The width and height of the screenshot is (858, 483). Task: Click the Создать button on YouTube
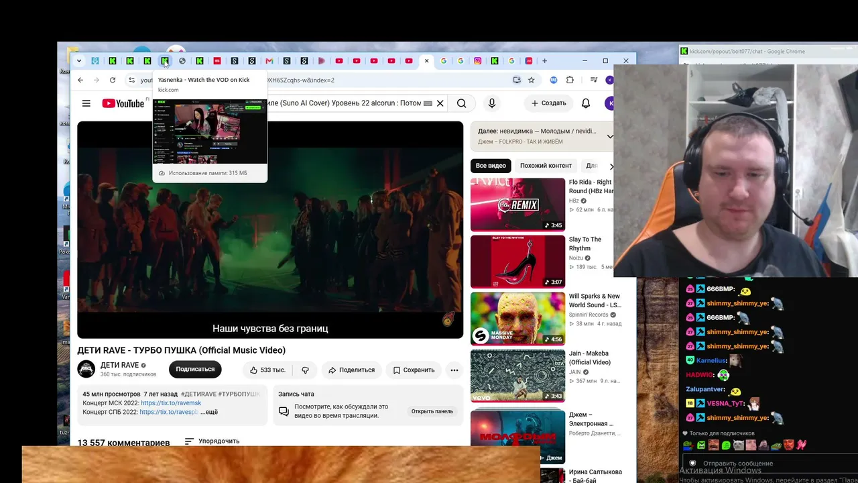tap(548, 103)
